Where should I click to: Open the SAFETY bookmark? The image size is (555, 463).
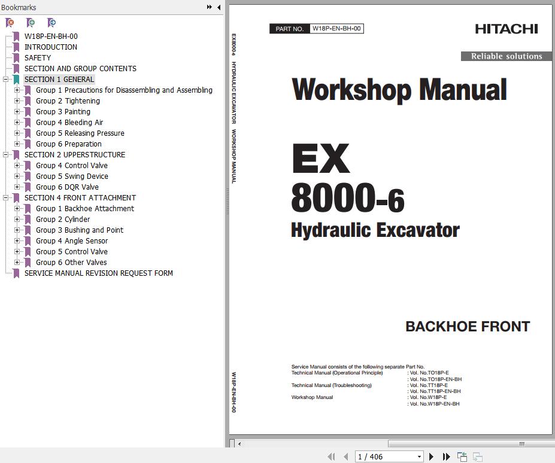38,58
